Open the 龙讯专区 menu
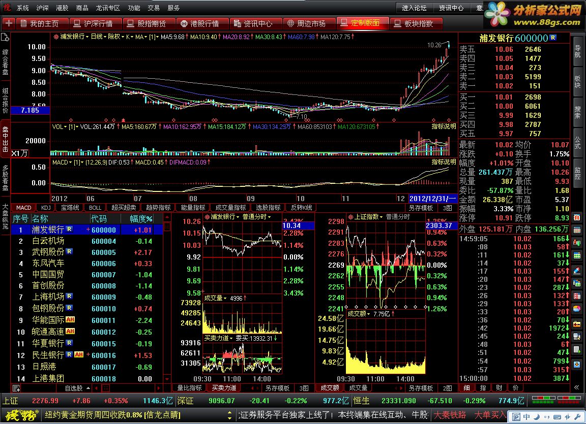Viewport: 586px width, 424px height. 108,8
